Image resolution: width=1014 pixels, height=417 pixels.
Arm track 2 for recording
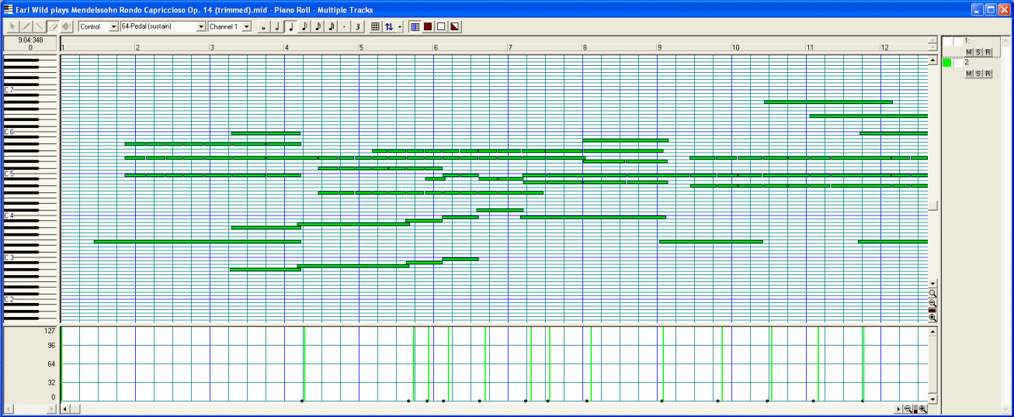point(988,74)
